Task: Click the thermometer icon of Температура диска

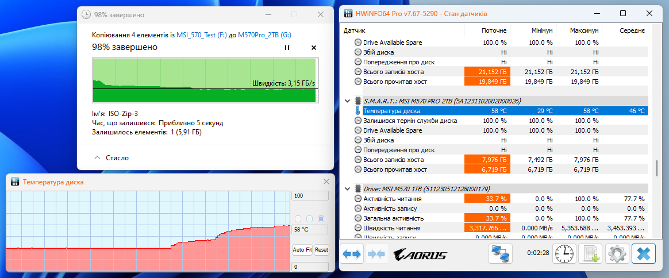Action: click(x=358, y=111)
